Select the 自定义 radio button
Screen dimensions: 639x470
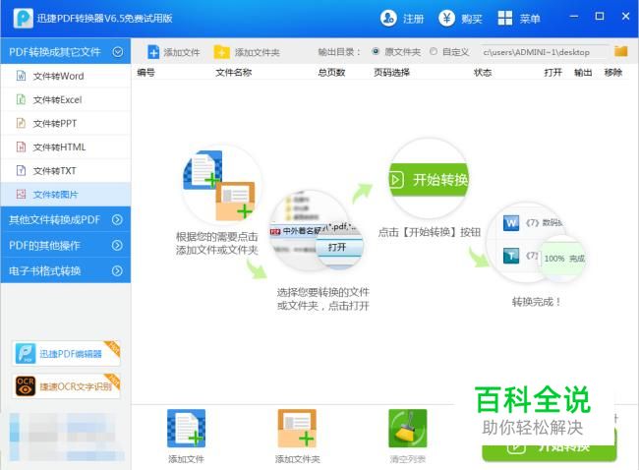(434, 51)
